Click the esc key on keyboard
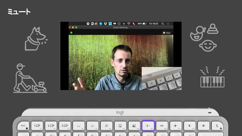Screen dimensions: 242x136 [x=23, y=126]
